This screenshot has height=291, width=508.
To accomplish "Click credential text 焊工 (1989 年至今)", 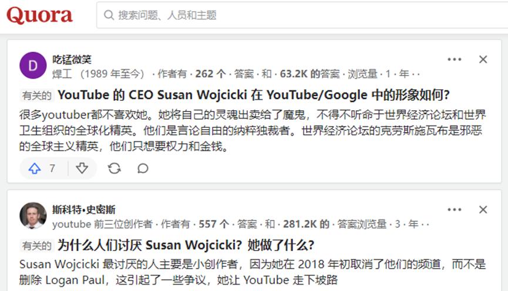I will (98, 74).
